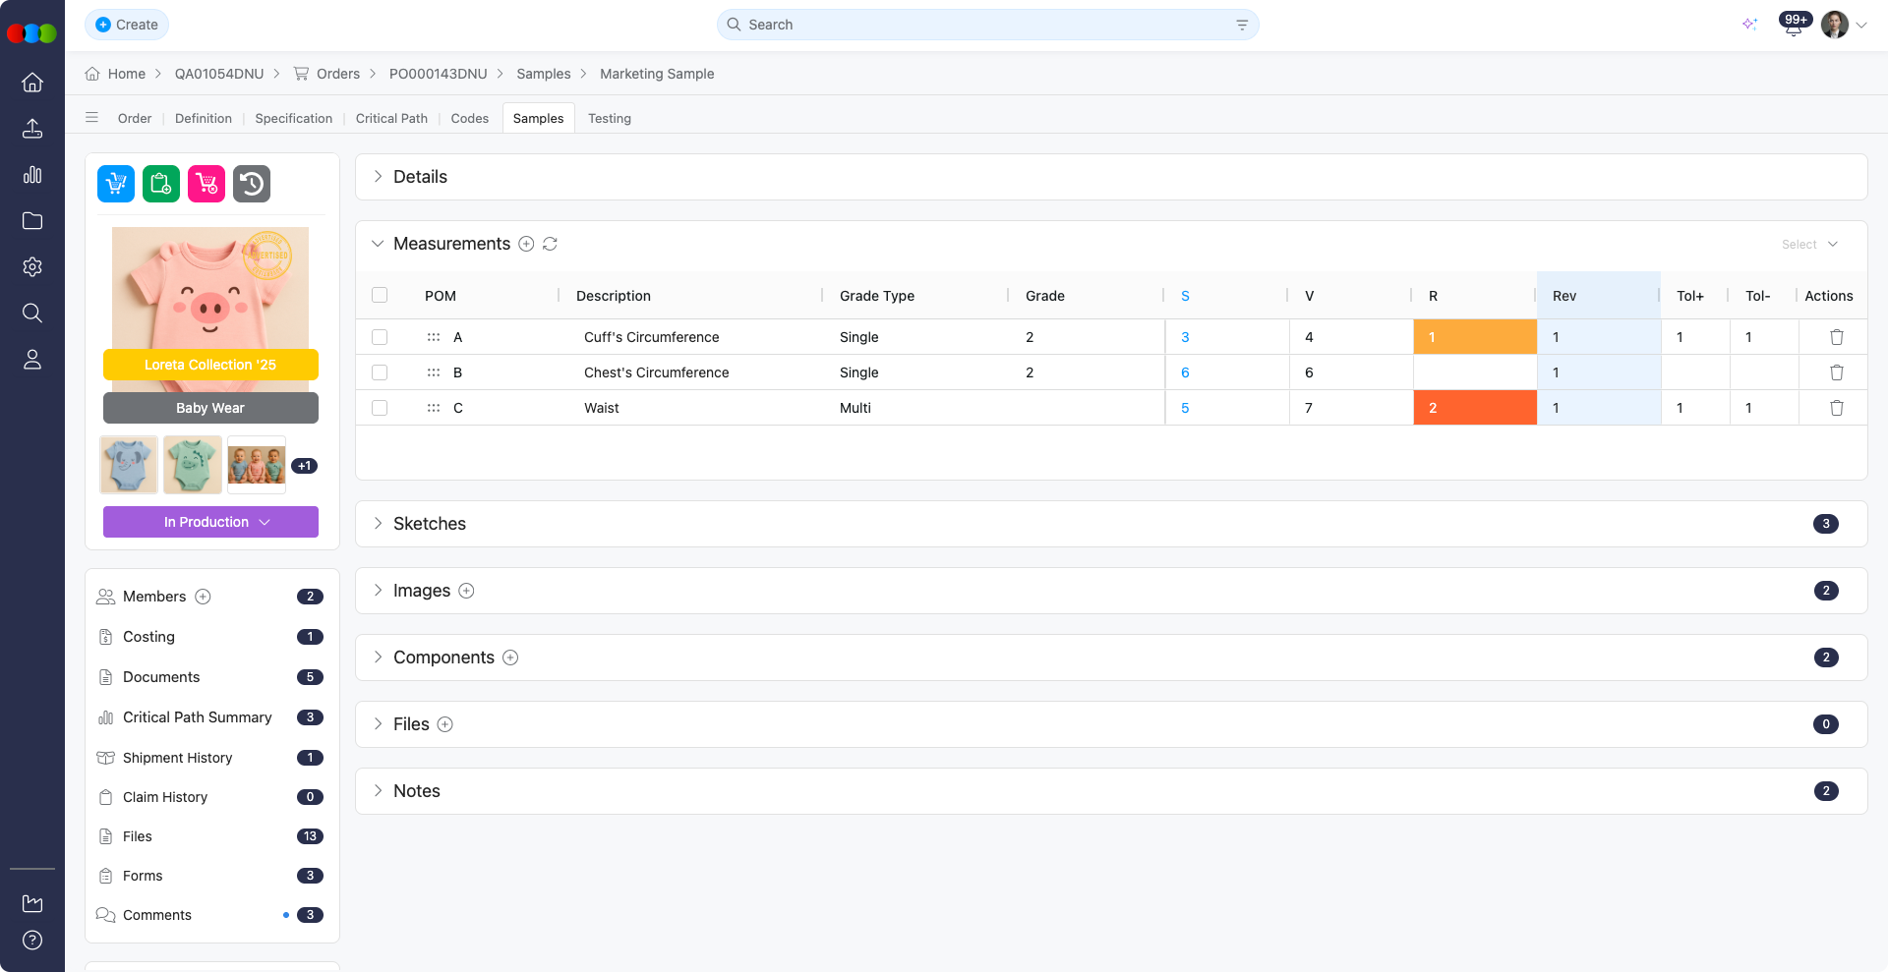Click the Create button
This screenshot has width=1888, height=972.
(127, 25)
